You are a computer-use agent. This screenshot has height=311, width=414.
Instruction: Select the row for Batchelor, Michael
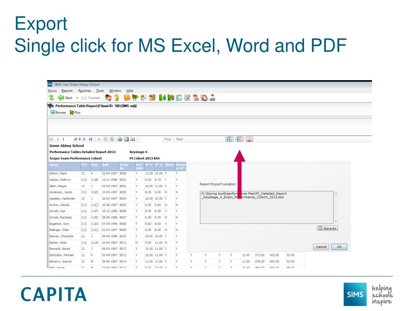coord(176,255)
